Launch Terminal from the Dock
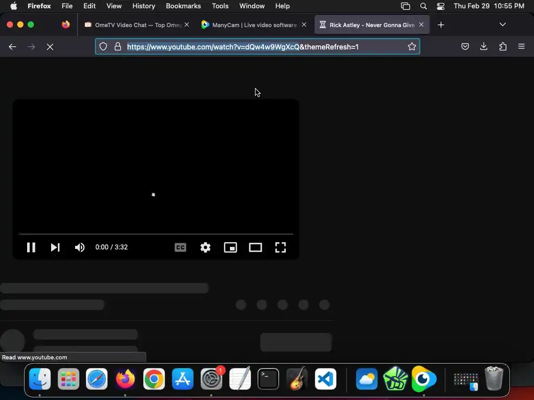This screenshot has width=534, height=400. click(x=269, y=379)
